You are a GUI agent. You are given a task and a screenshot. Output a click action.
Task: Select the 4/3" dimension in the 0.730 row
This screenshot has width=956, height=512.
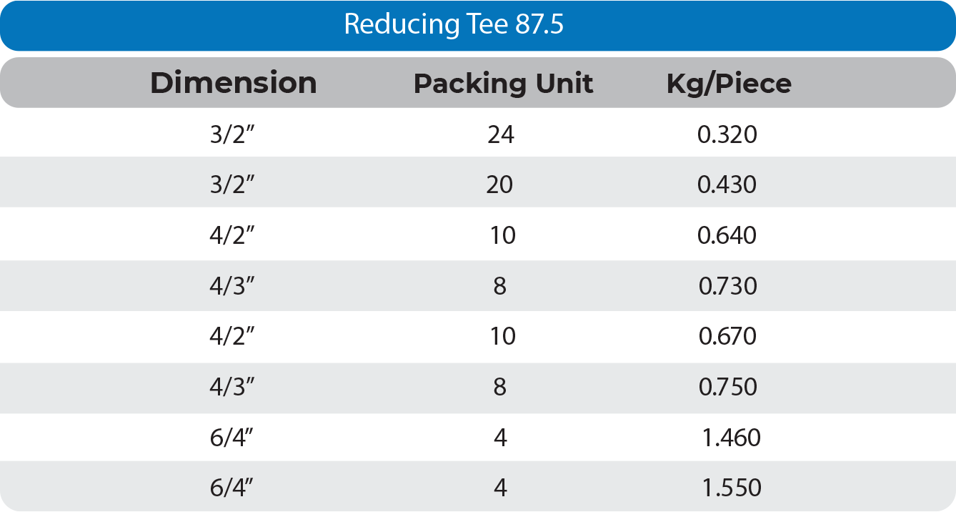[x=233, y=286]
